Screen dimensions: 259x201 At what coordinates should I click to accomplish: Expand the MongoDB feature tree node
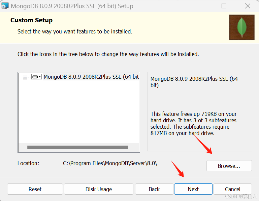click(25, 77)
